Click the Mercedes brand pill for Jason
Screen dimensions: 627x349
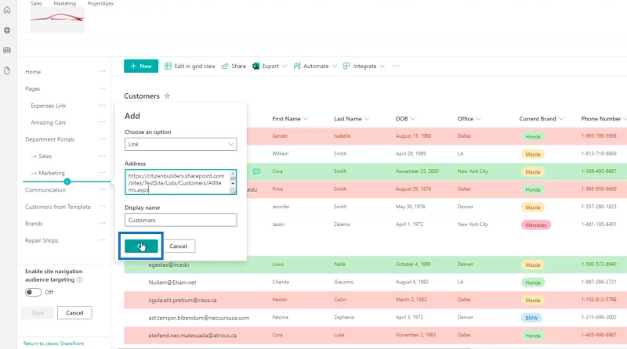pos(536,225)
